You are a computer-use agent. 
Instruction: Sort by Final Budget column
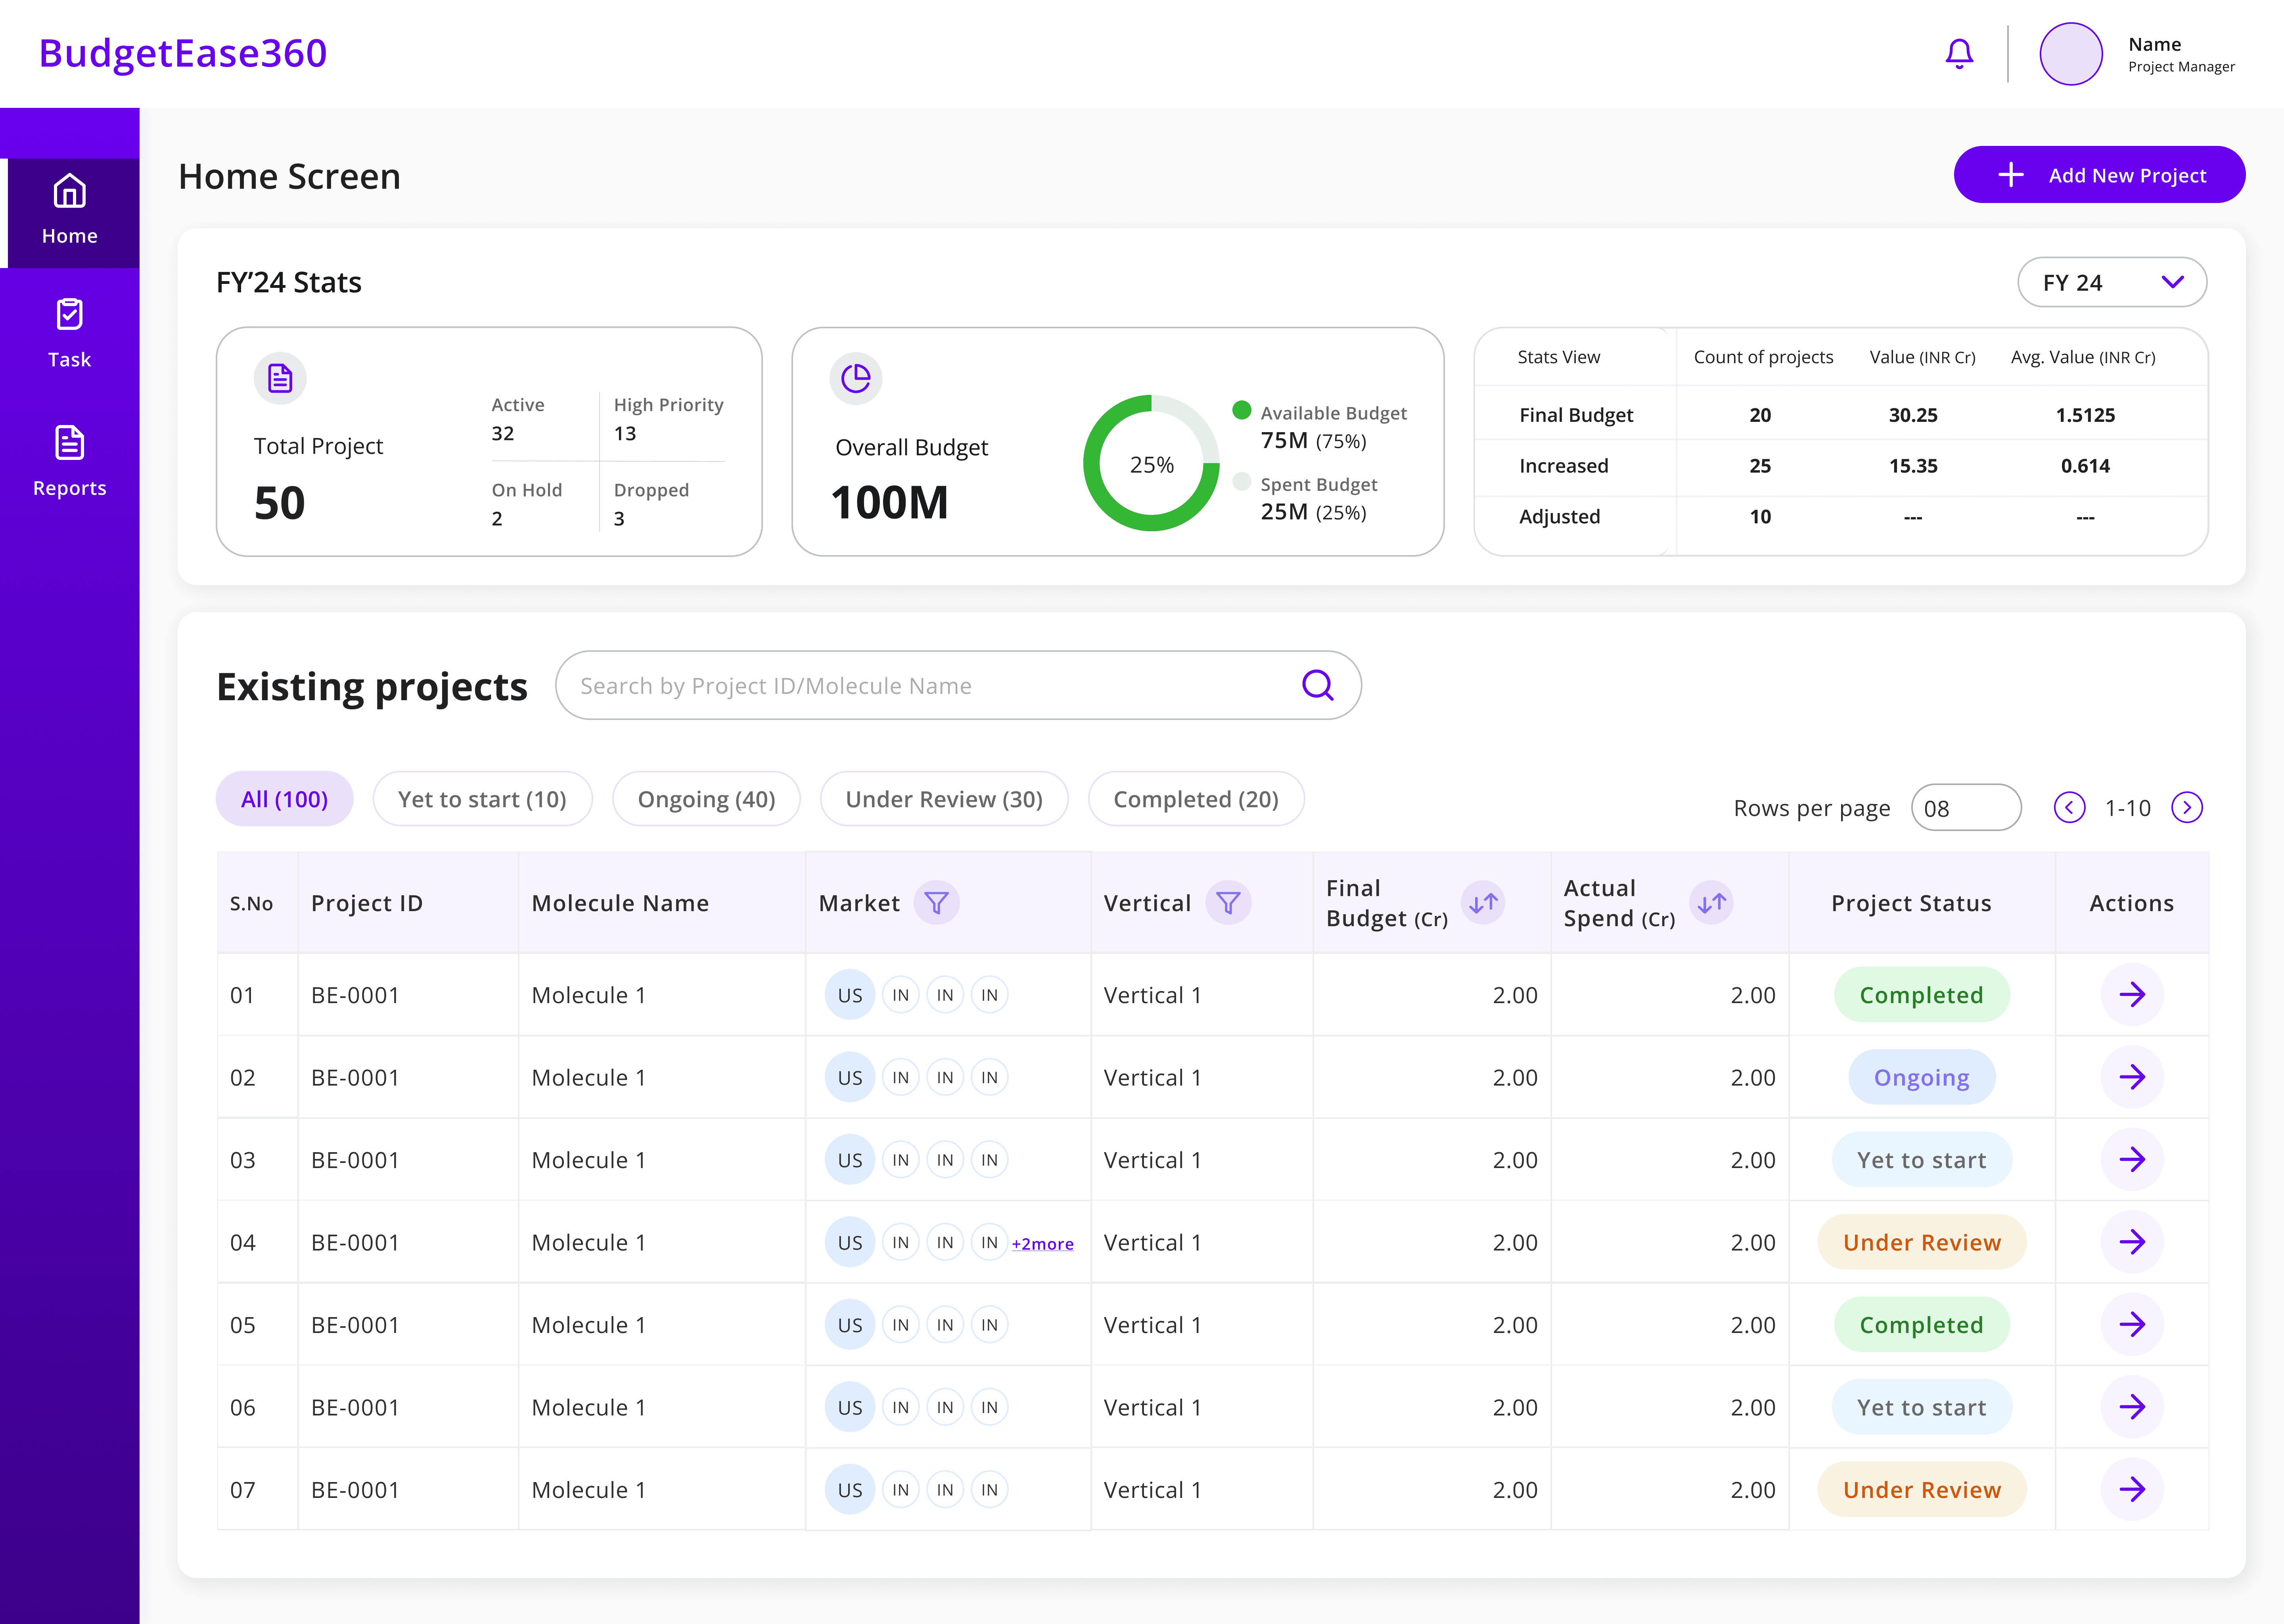[1483, 903]
